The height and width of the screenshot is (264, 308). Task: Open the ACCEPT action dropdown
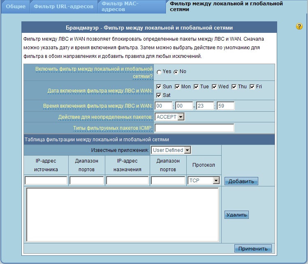point(170,117)
